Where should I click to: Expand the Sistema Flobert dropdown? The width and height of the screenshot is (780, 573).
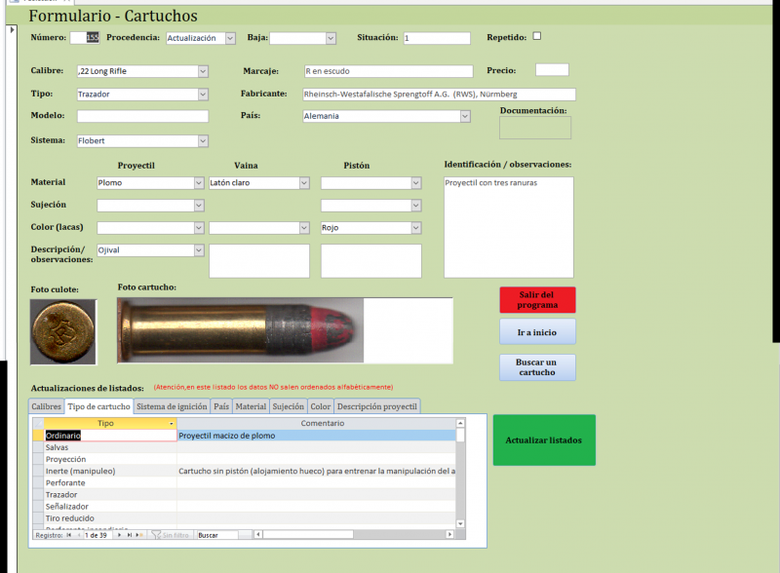(203, 141)
